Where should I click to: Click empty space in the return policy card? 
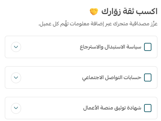point(50,47)
